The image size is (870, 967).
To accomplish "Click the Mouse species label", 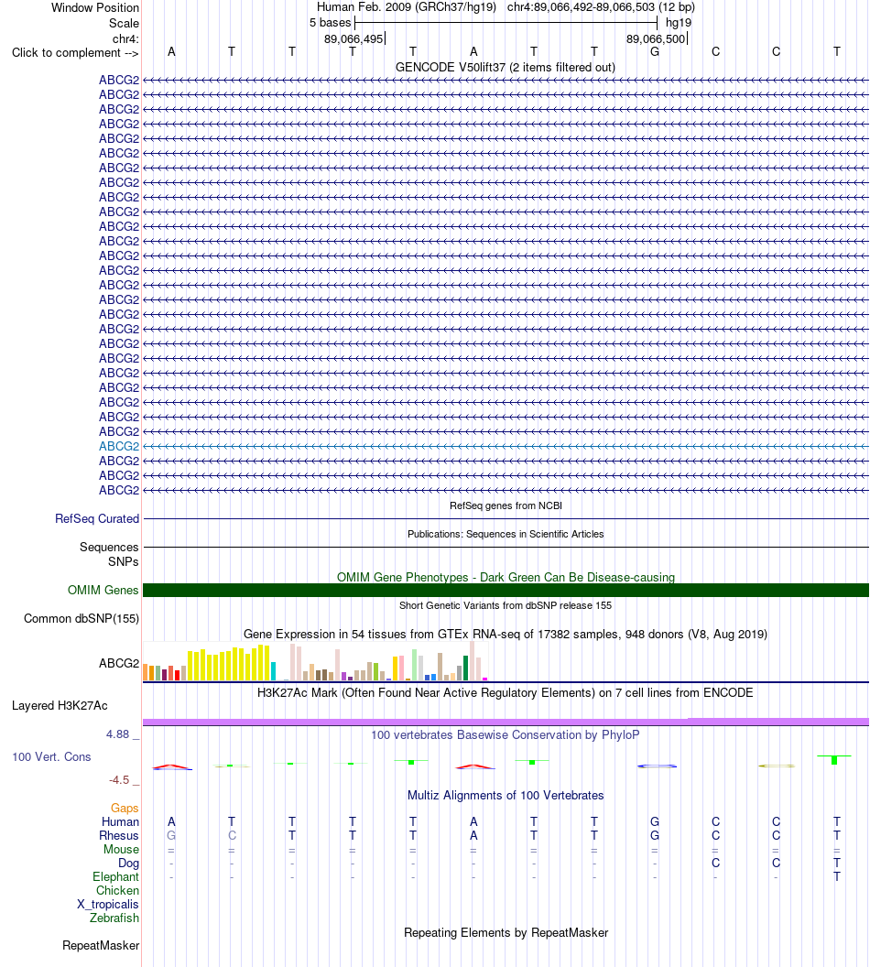I will pos(122,849).
